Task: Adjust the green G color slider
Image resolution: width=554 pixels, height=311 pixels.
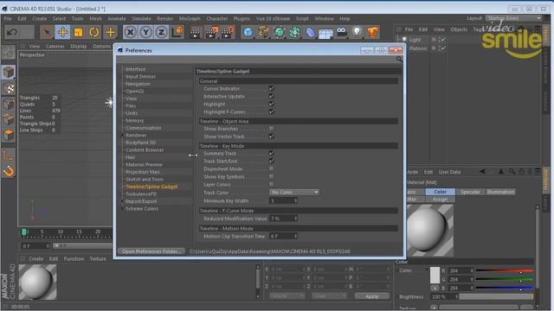Action: 504,279
